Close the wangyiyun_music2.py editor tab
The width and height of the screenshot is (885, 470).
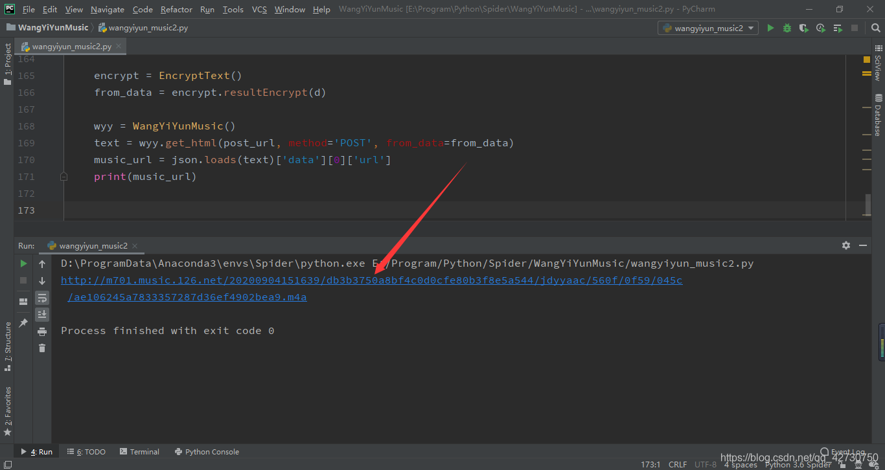[118, 47]
